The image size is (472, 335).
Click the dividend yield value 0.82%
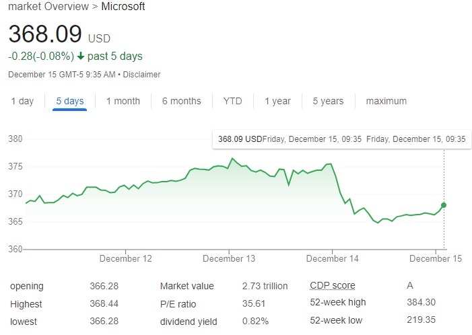[x=255, y=321]
